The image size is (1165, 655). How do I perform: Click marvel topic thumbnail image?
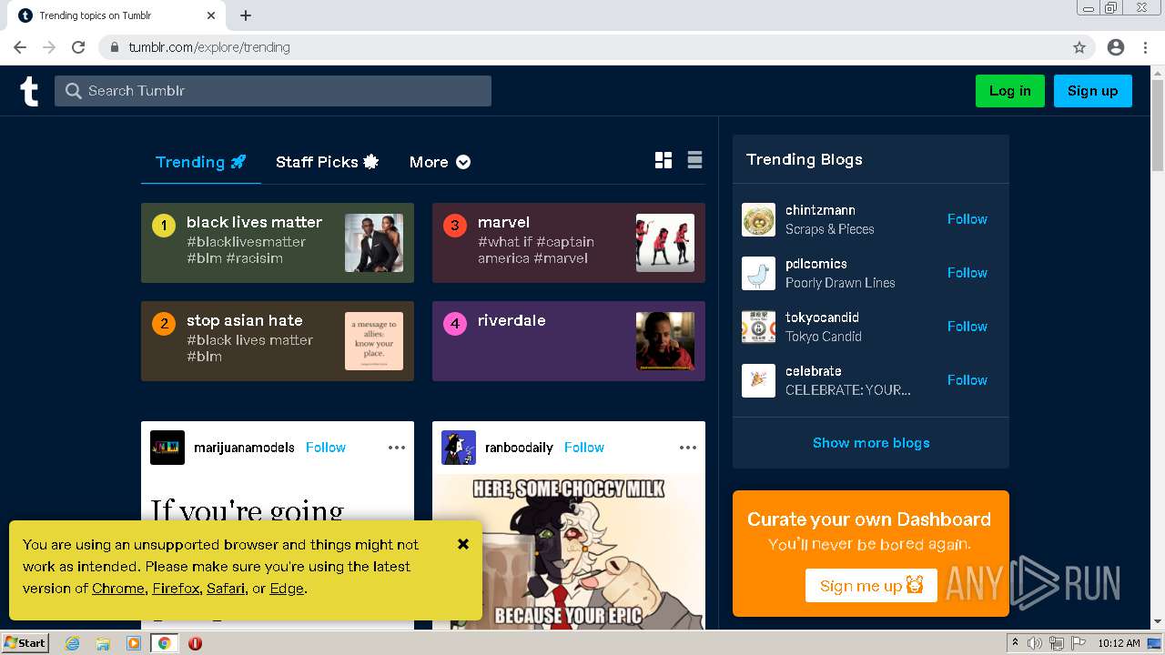(665, 243)
